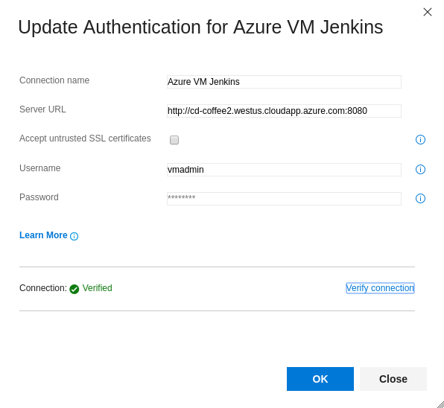The width and height of the screenshot is (444, 408).
Task: Click the 'Username' label
Action: [x=40, y=168]
